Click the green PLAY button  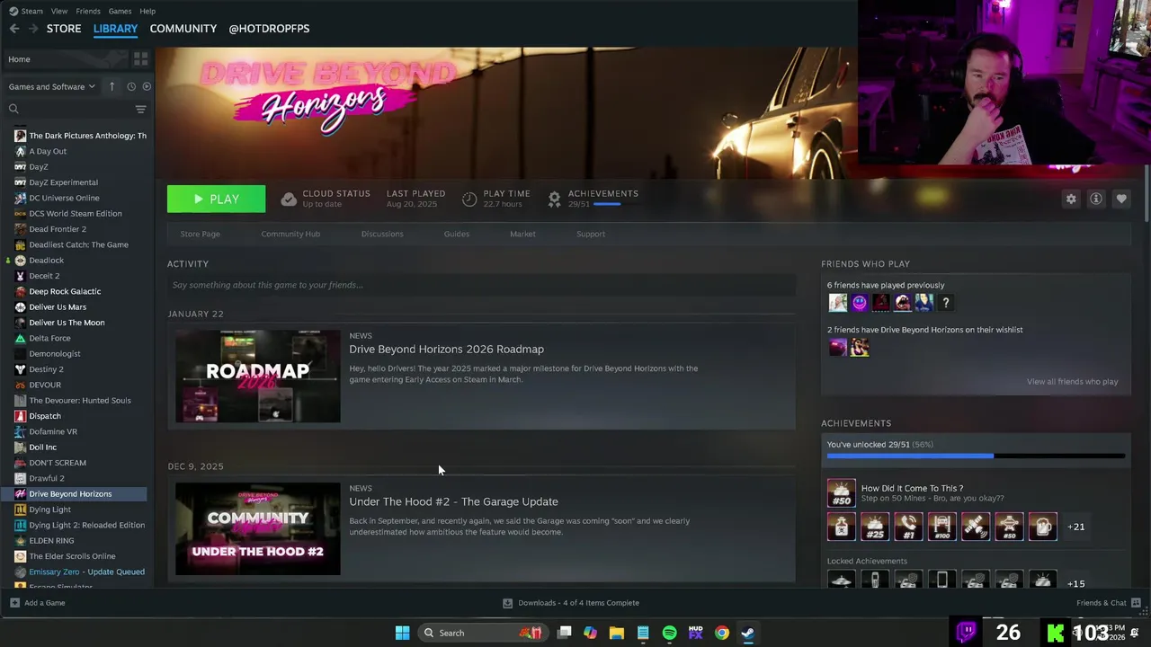[x=216, y=199]
